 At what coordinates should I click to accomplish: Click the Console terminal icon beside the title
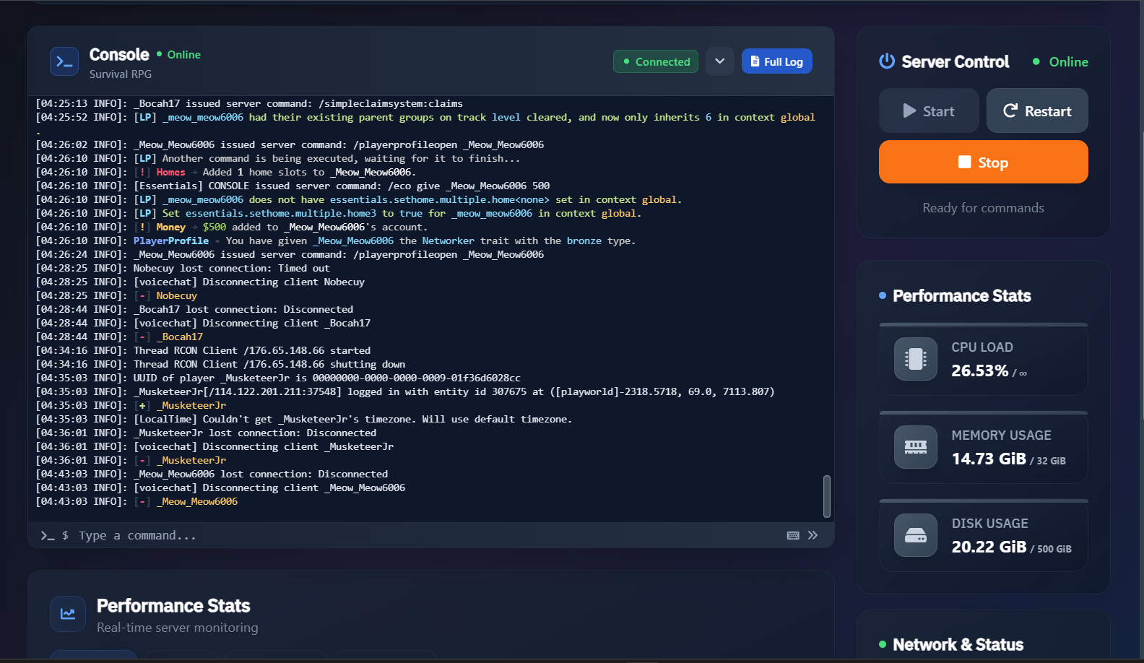point(64,61)
